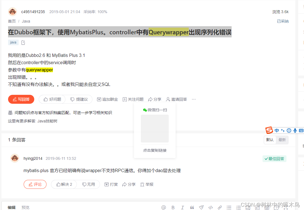This screenshot has width=304, height=210.
Task: Add bounty via 追加酬金
Action: point(107,99)
